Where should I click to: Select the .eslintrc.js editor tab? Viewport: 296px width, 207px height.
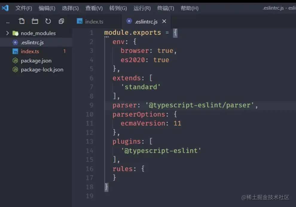[x=146, y=22]
